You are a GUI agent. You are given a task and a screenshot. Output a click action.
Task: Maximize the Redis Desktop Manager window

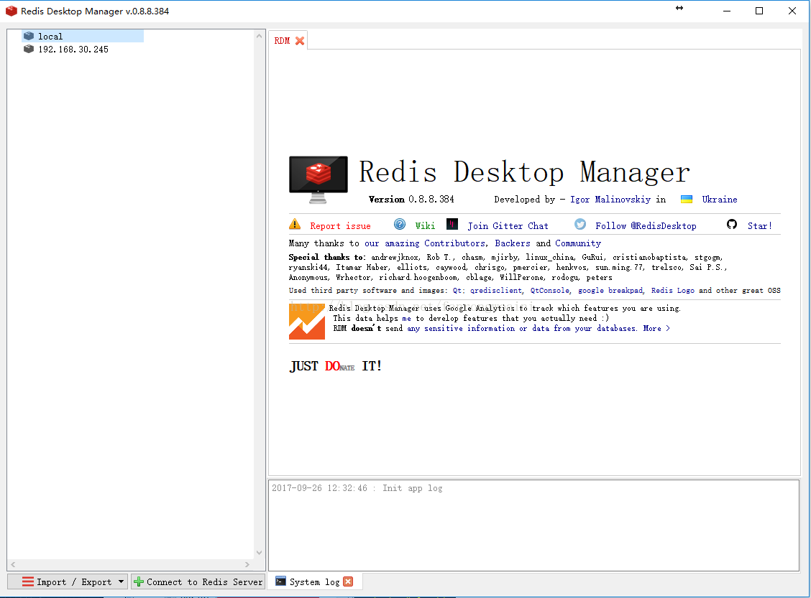759,11
